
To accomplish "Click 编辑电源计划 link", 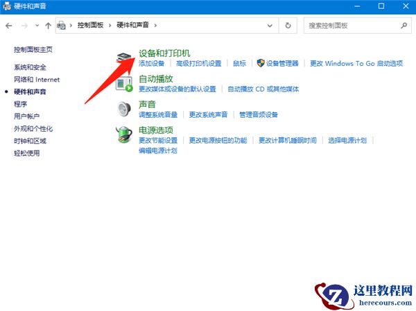I will click(x=158, y=150).
